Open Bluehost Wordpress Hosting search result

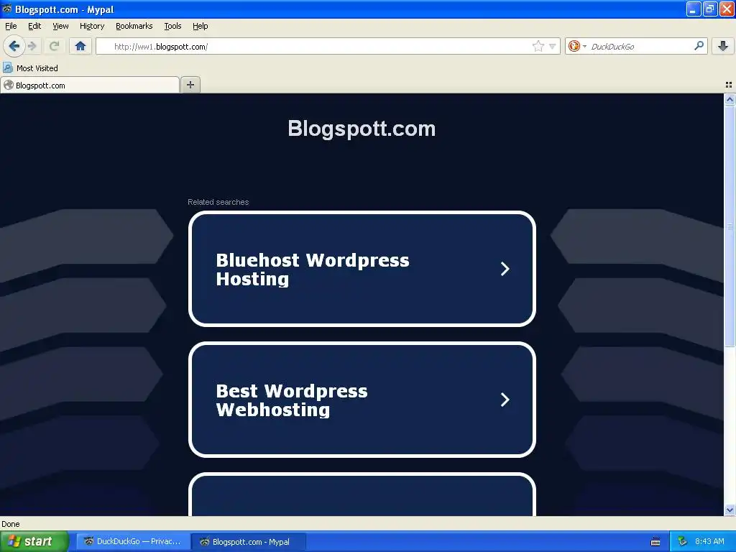[362, 269]
